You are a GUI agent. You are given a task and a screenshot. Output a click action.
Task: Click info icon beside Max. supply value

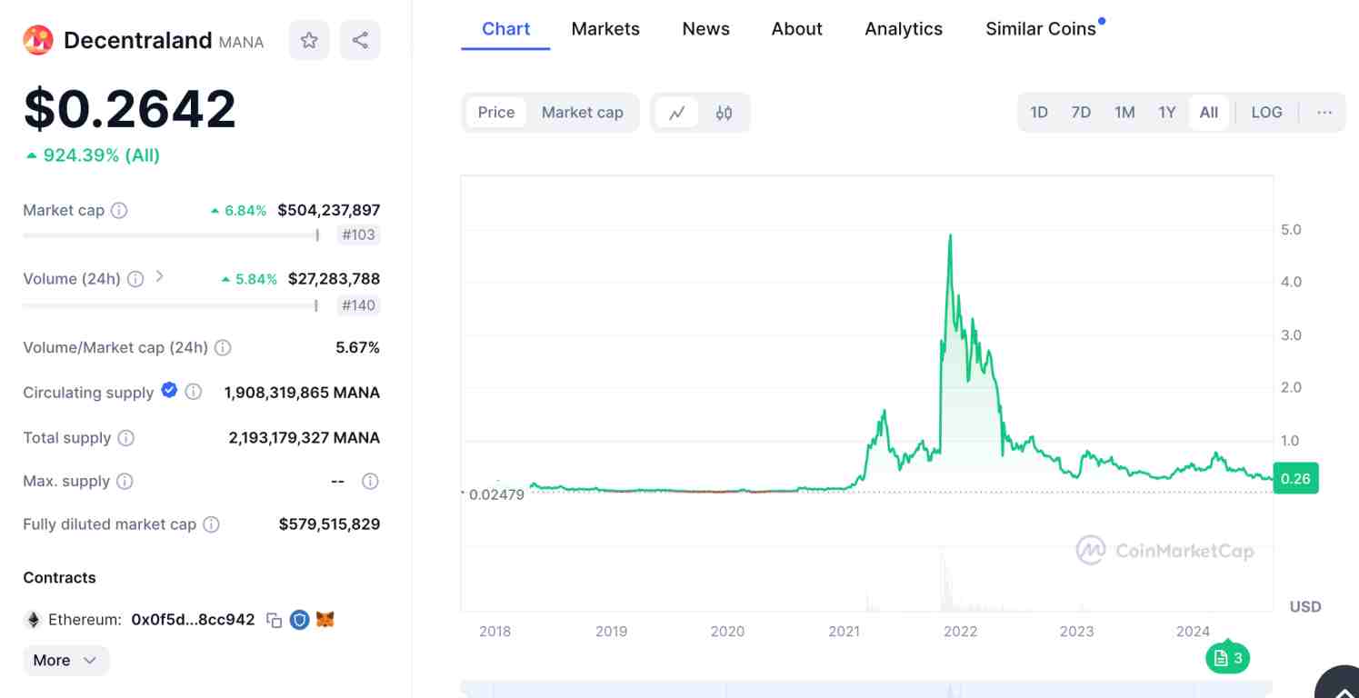(370, 481)
